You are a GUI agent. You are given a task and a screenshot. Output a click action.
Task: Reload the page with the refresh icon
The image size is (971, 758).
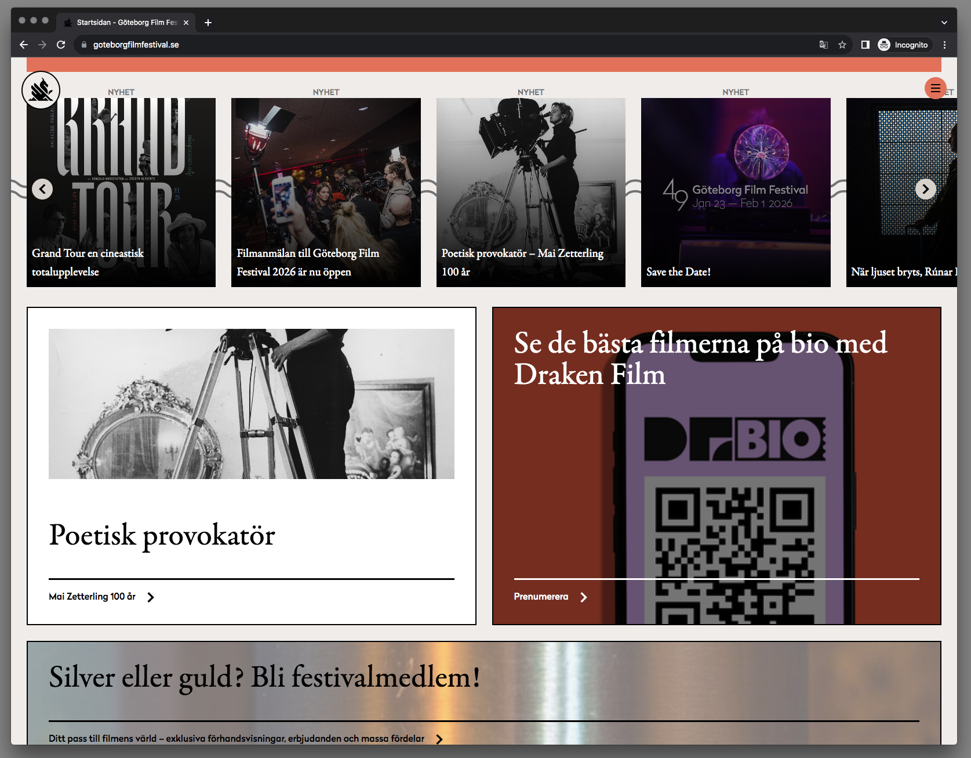[x=61, y=45]
